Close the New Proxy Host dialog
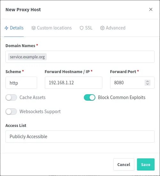 click(151, 9)
